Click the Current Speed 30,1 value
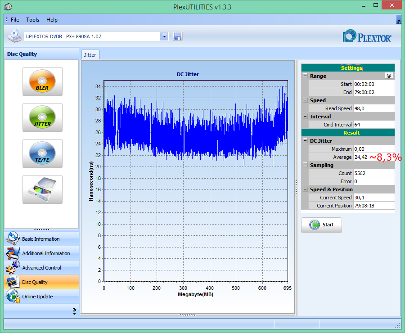This screenshot has width=405, height=333. [x=374, y=198]
